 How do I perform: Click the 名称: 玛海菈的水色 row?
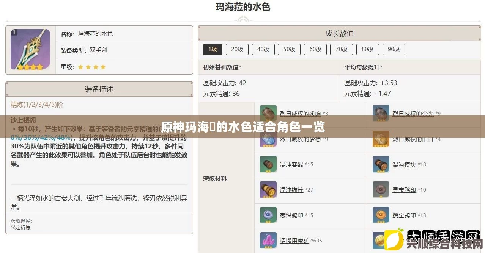click(x=124, y=34)
